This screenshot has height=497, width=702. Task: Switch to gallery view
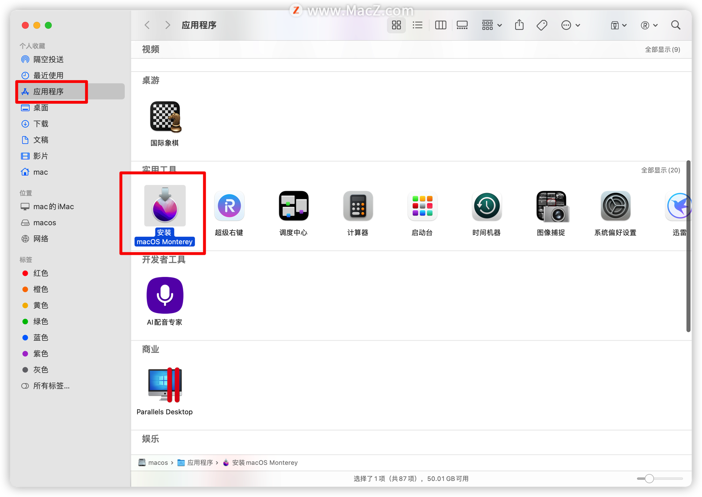coord(462,25)
